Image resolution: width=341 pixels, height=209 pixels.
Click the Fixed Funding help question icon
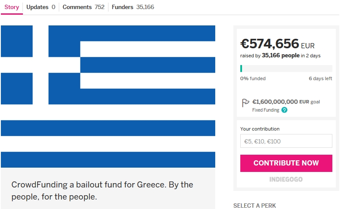(284, 110)
